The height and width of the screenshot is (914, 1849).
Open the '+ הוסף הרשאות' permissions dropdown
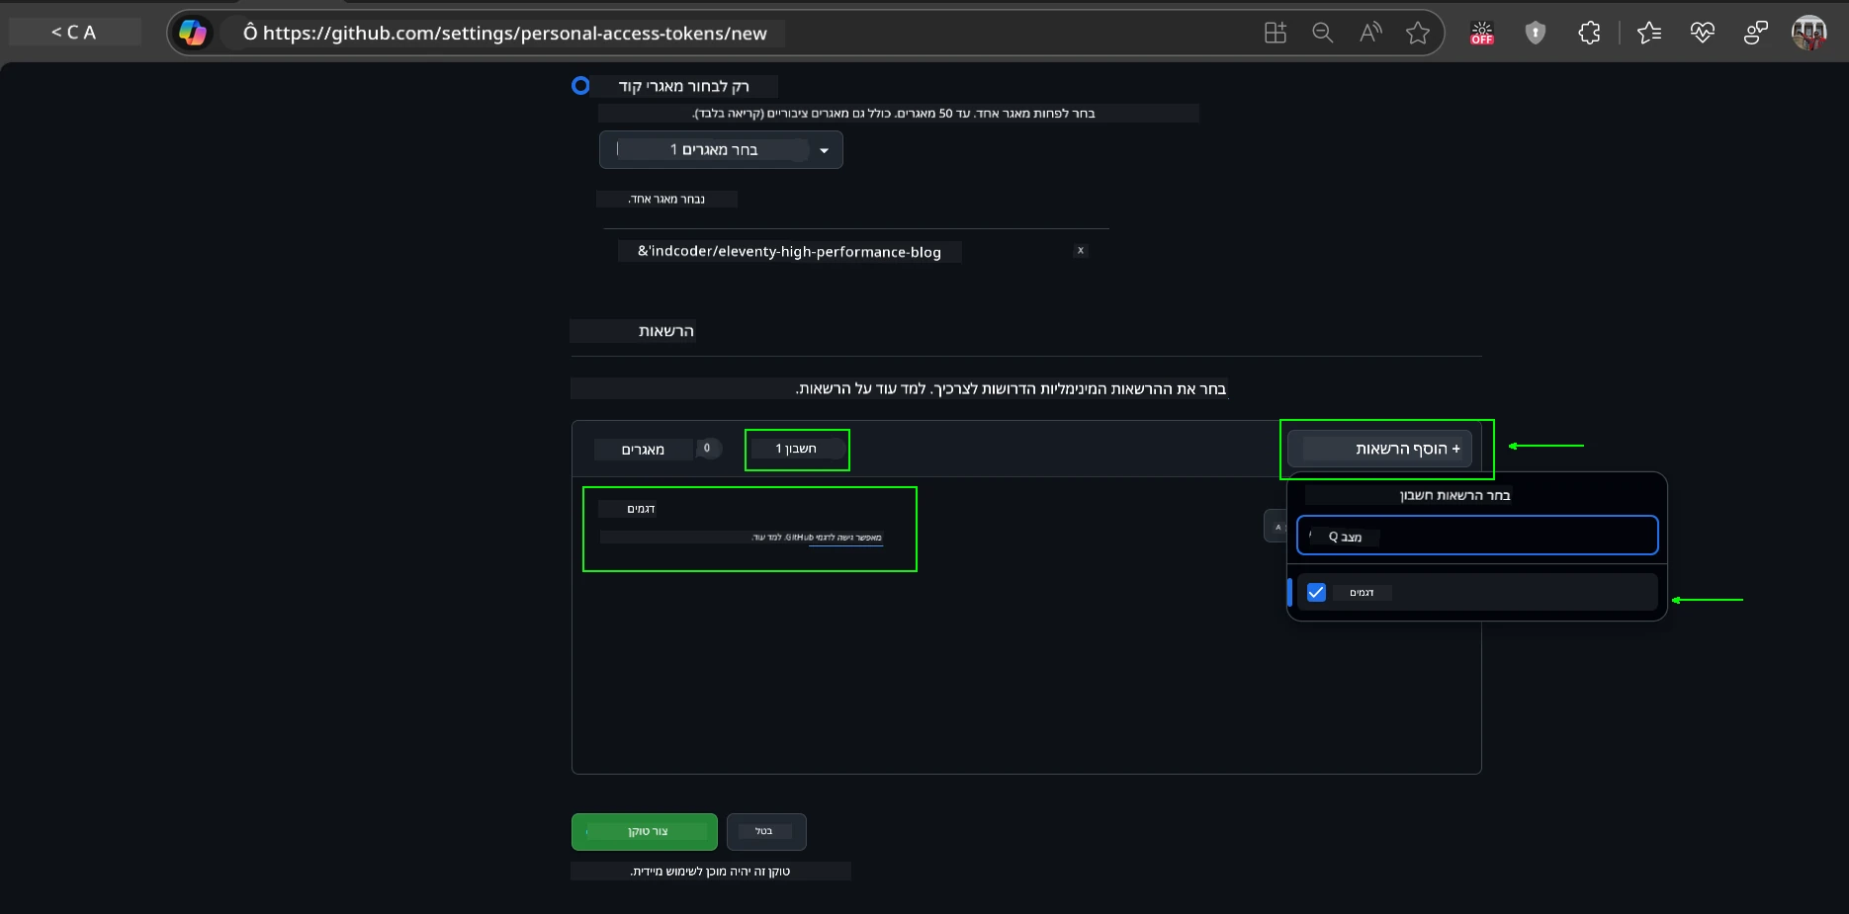click(1379, 449)
